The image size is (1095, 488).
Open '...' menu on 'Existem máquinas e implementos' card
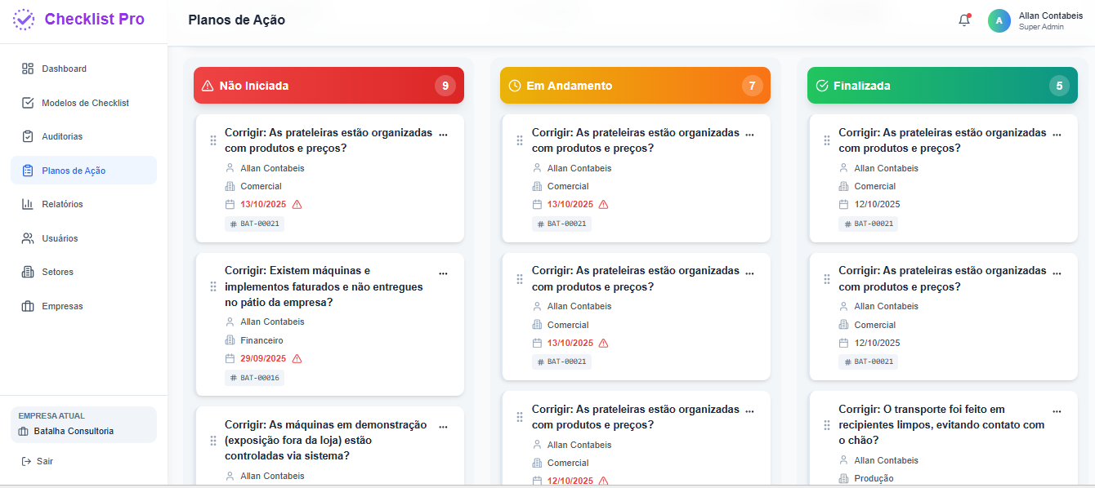click(x=443, y=273)
